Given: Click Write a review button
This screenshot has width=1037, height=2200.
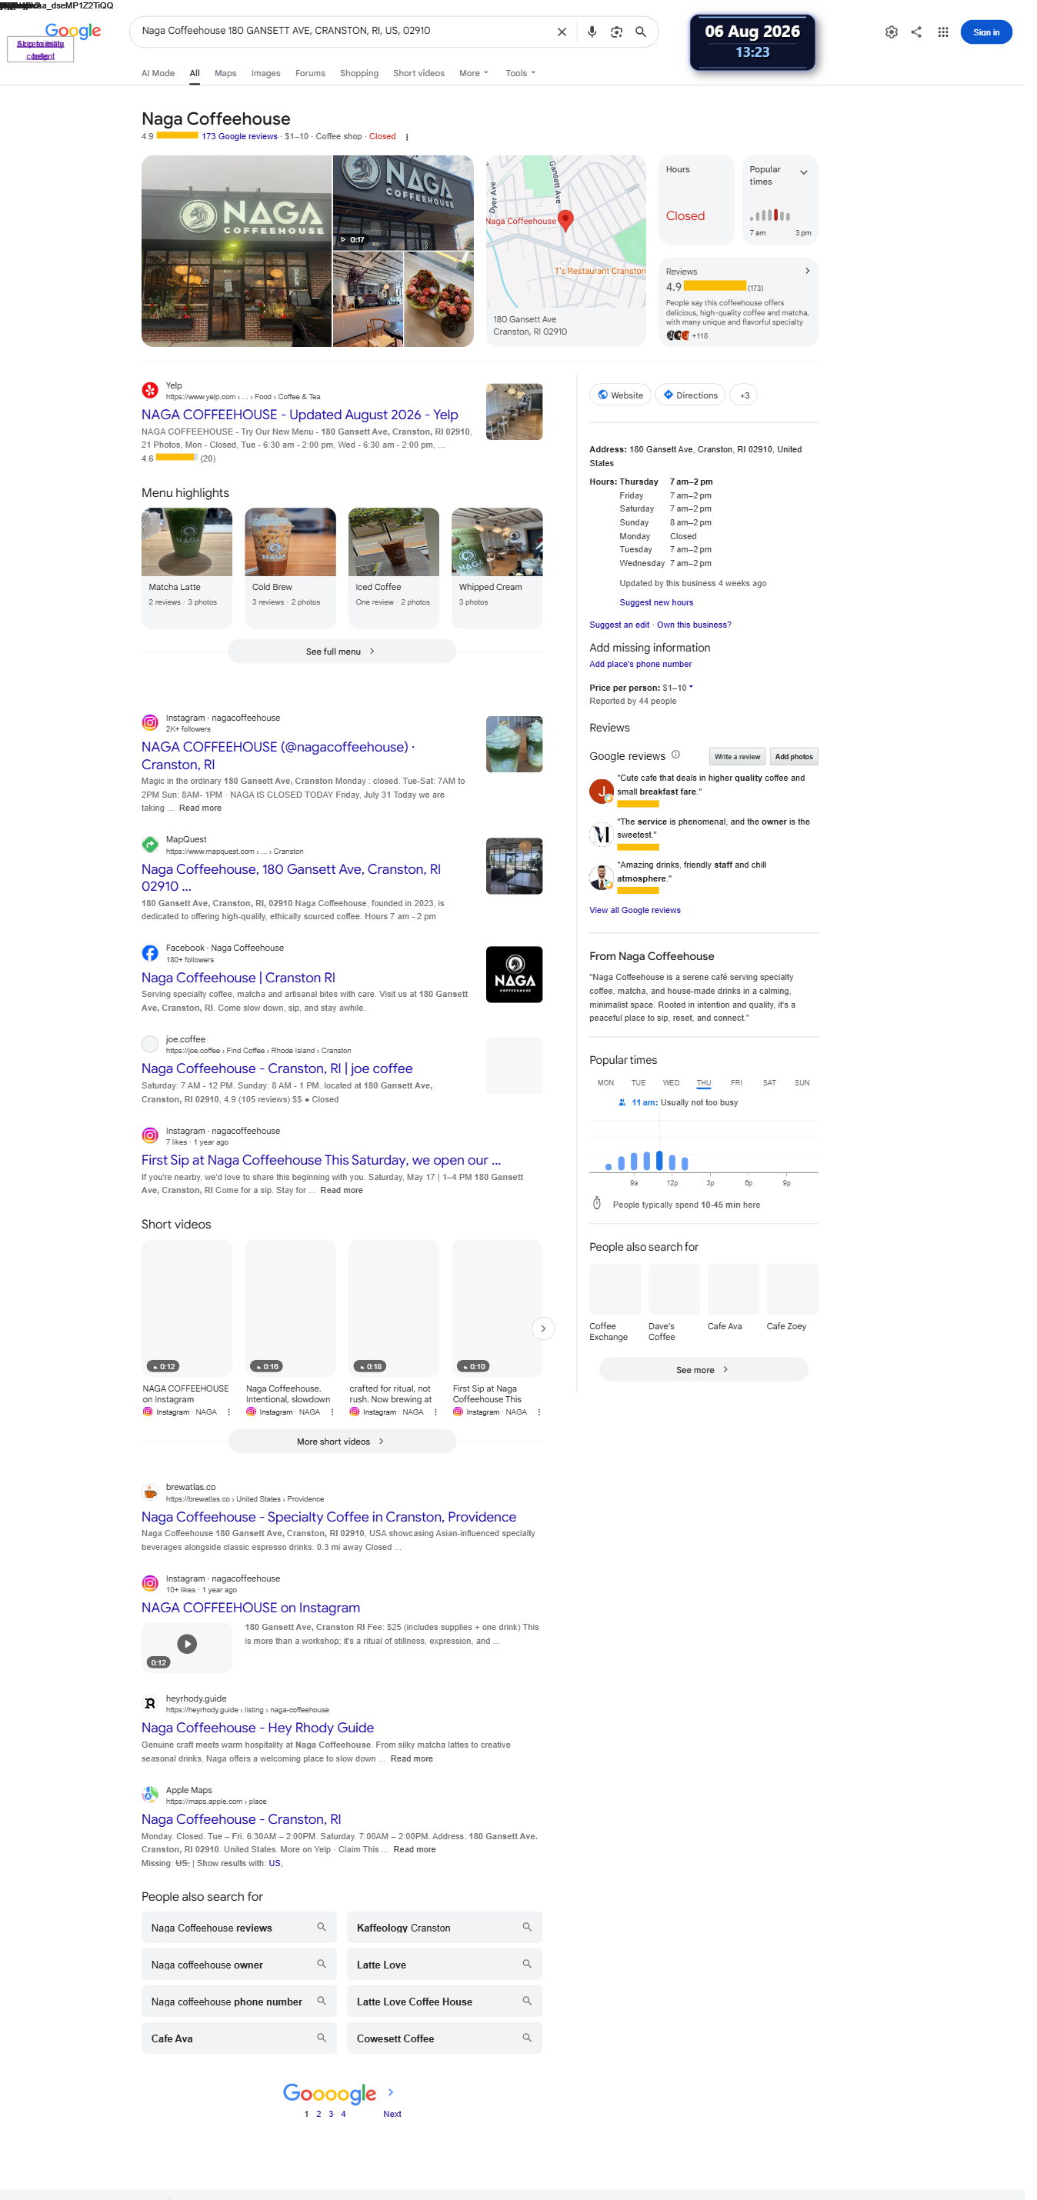Looking at the screenshot, I should click(x=737, y=757).
